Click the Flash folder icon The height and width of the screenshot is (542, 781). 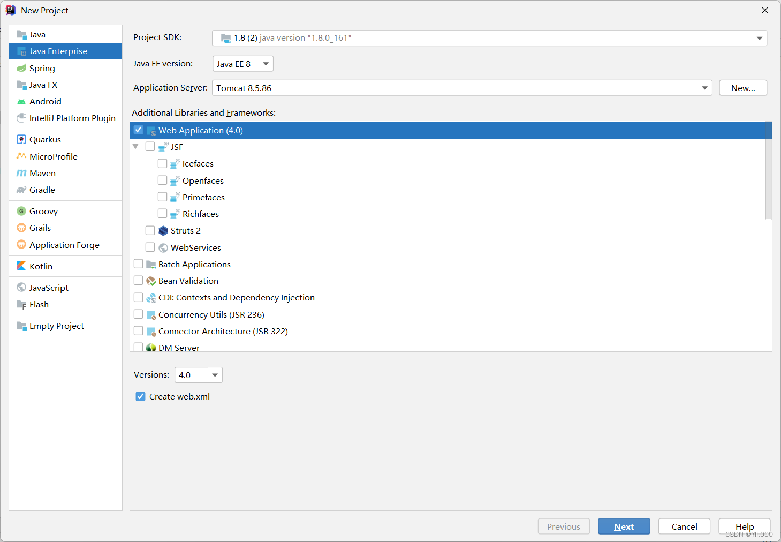(21, 304)
